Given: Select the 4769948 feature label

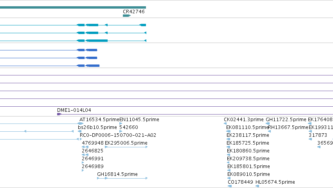Looking at the screenshot, I should [93, 143].
